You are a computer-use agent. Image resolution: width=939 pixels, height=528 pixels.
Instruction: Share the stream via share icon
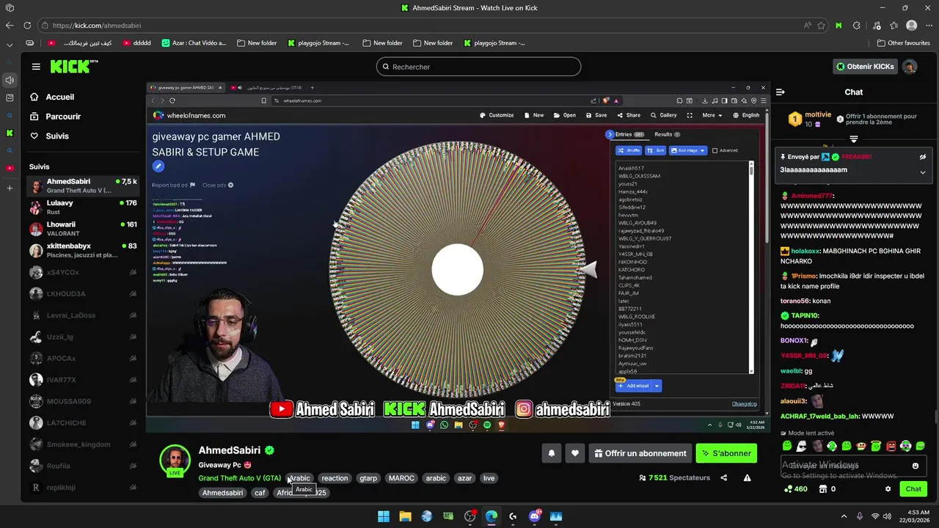(x=724, y=477)
